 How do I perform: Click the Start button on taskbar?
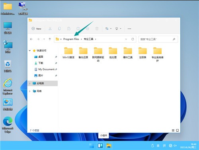click(x=92, y=146)
